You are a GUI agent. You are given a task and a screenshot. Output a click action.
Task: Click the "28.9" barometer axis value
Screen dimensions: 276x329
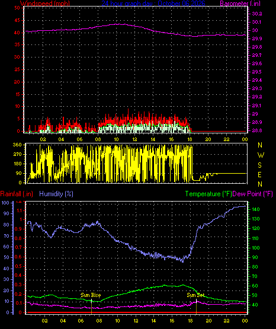point(257,122)
